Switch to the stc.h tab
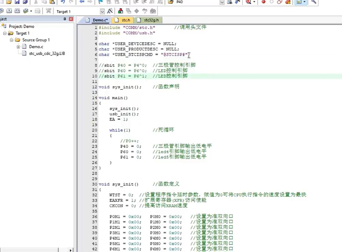 click(x=123, y=20)
